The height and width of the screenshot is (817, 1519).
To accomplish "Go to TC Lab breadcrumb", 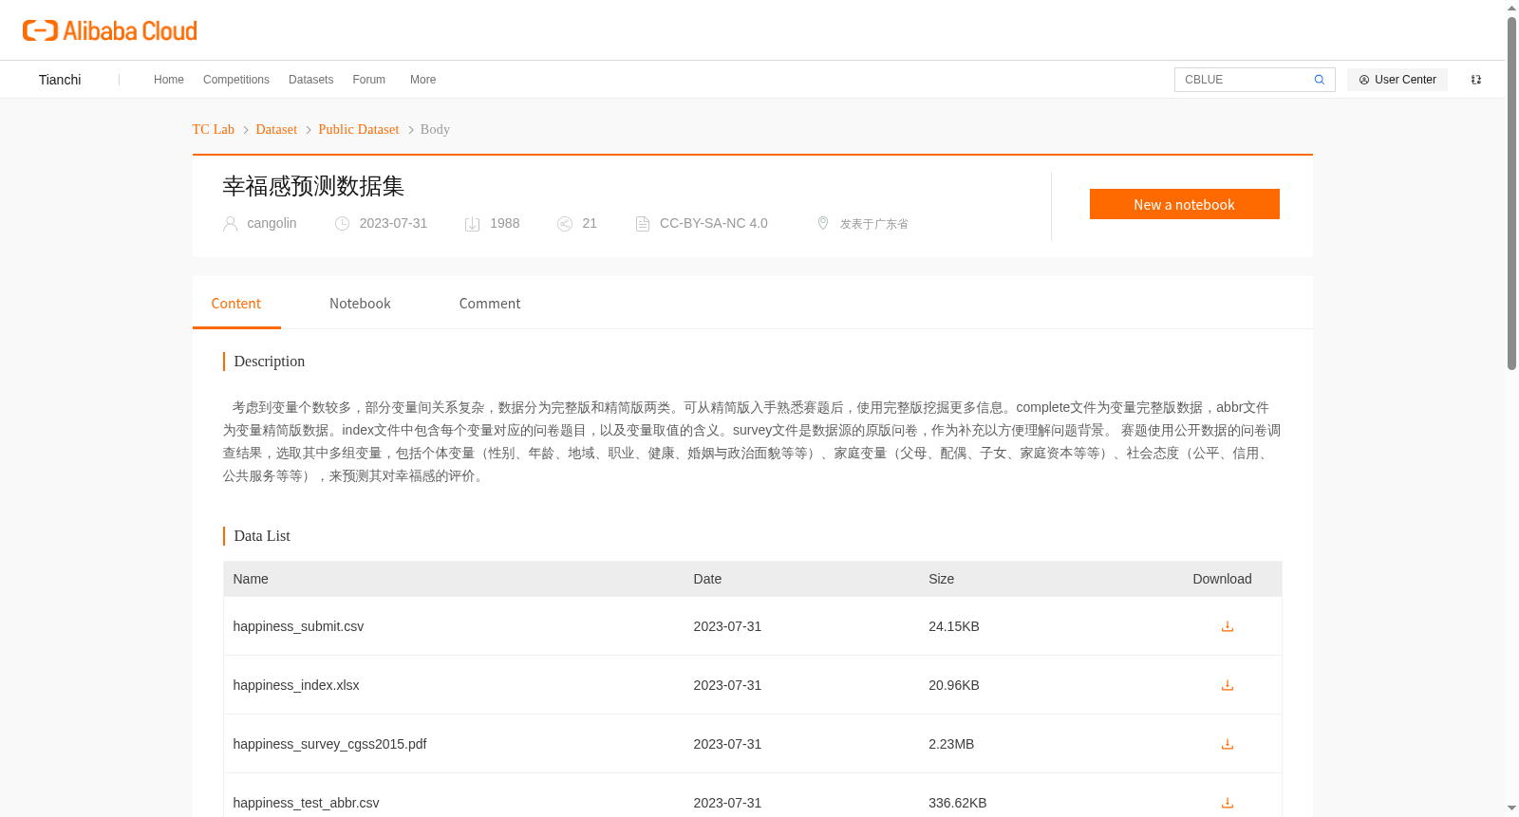I will (x=214, y=129).
